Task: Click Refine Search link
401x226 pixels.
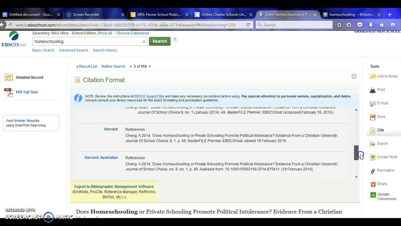Action: coord(113,67)
